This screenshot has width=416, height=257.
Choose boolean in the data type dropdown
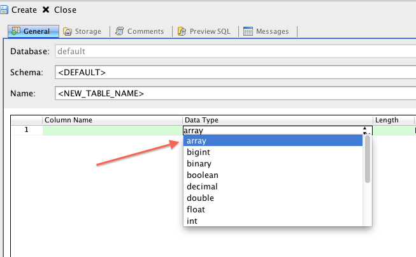coord(202,175)
